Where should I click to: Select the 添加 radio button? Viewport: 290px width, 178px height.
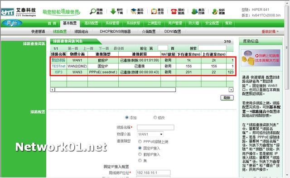click(x=127, y=117)
